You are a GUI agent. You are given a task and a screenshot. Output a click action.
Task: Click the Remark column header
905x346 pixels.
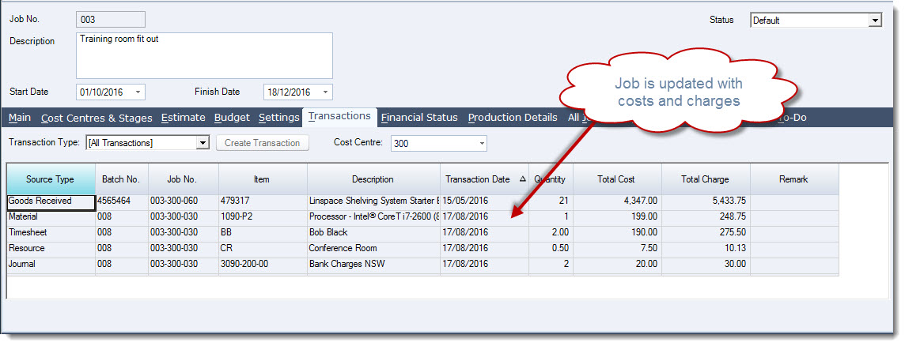click(x=793, y=179)
